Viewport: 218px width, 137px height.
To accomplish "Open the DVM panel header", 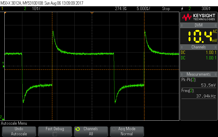I will click(199, 25).
